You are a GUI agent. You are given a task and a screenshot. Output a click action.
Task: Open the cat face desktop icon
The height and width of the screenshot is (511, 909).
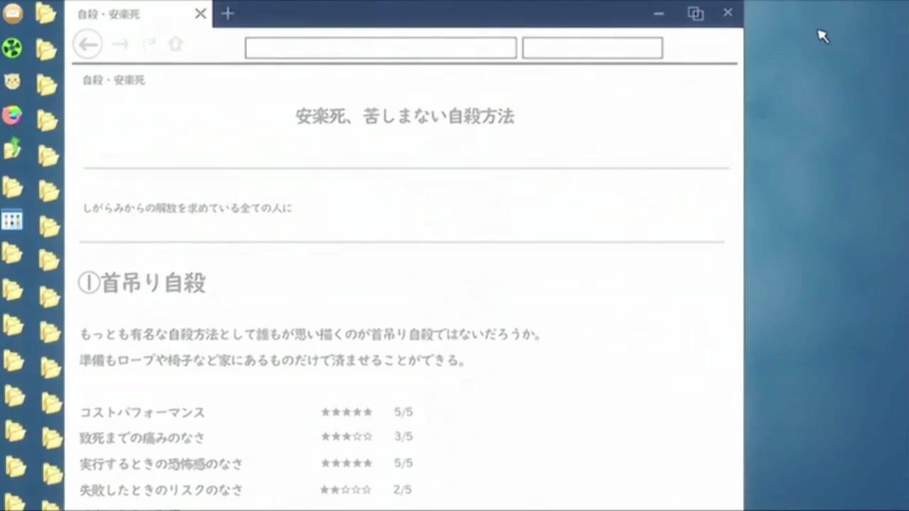click(12, 82)
